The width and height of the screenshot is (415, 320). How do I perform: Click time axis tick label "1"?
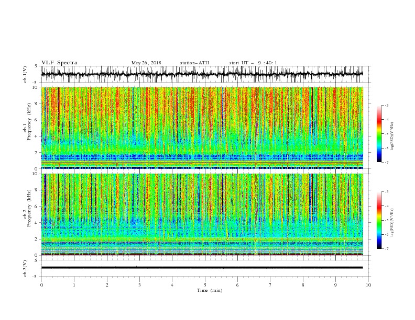74,285
